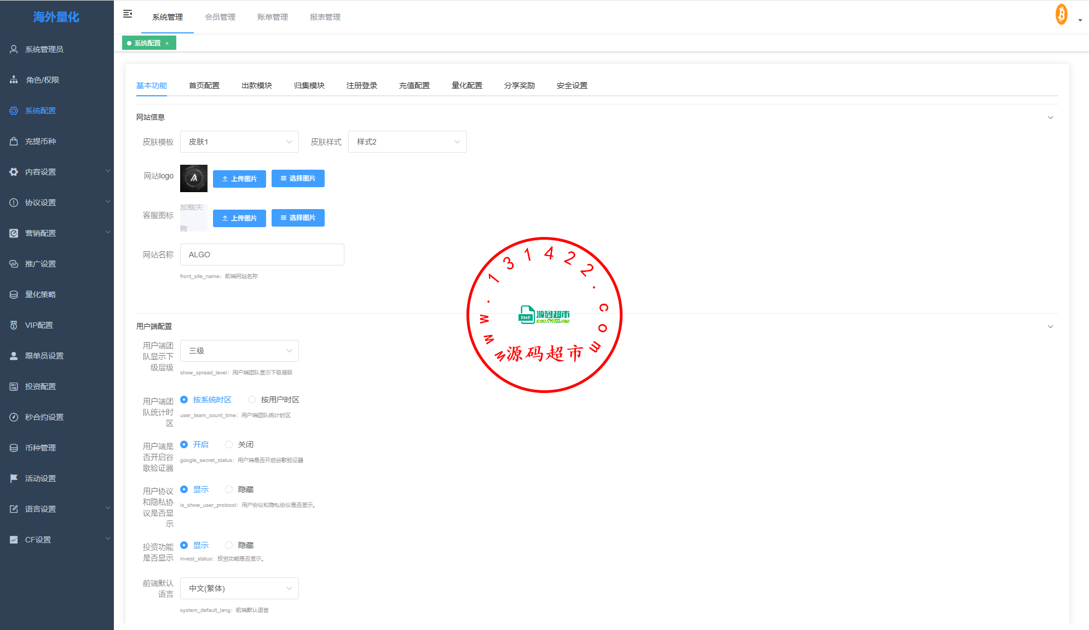Click the 角色/权限 hierarchy icon

click(x=14, y=80)
